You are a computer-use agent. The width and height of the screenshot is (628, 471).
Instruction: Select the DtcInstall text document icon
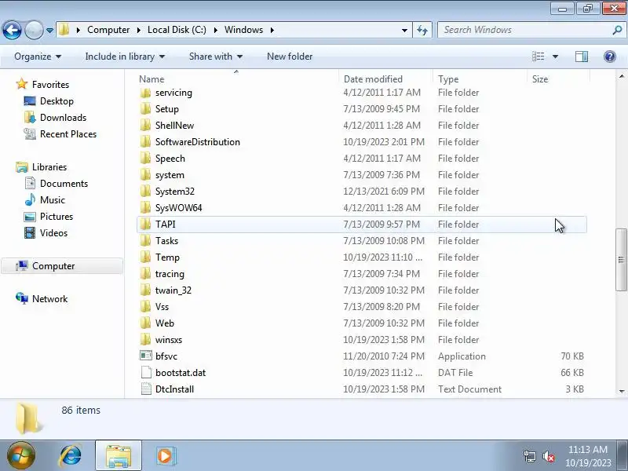tap(146, 389)
